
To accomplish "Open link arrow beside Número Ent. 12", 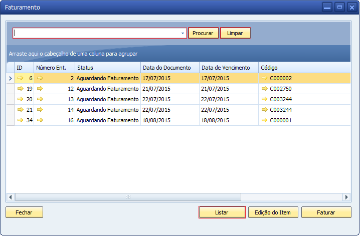I will tap(40, 89).
